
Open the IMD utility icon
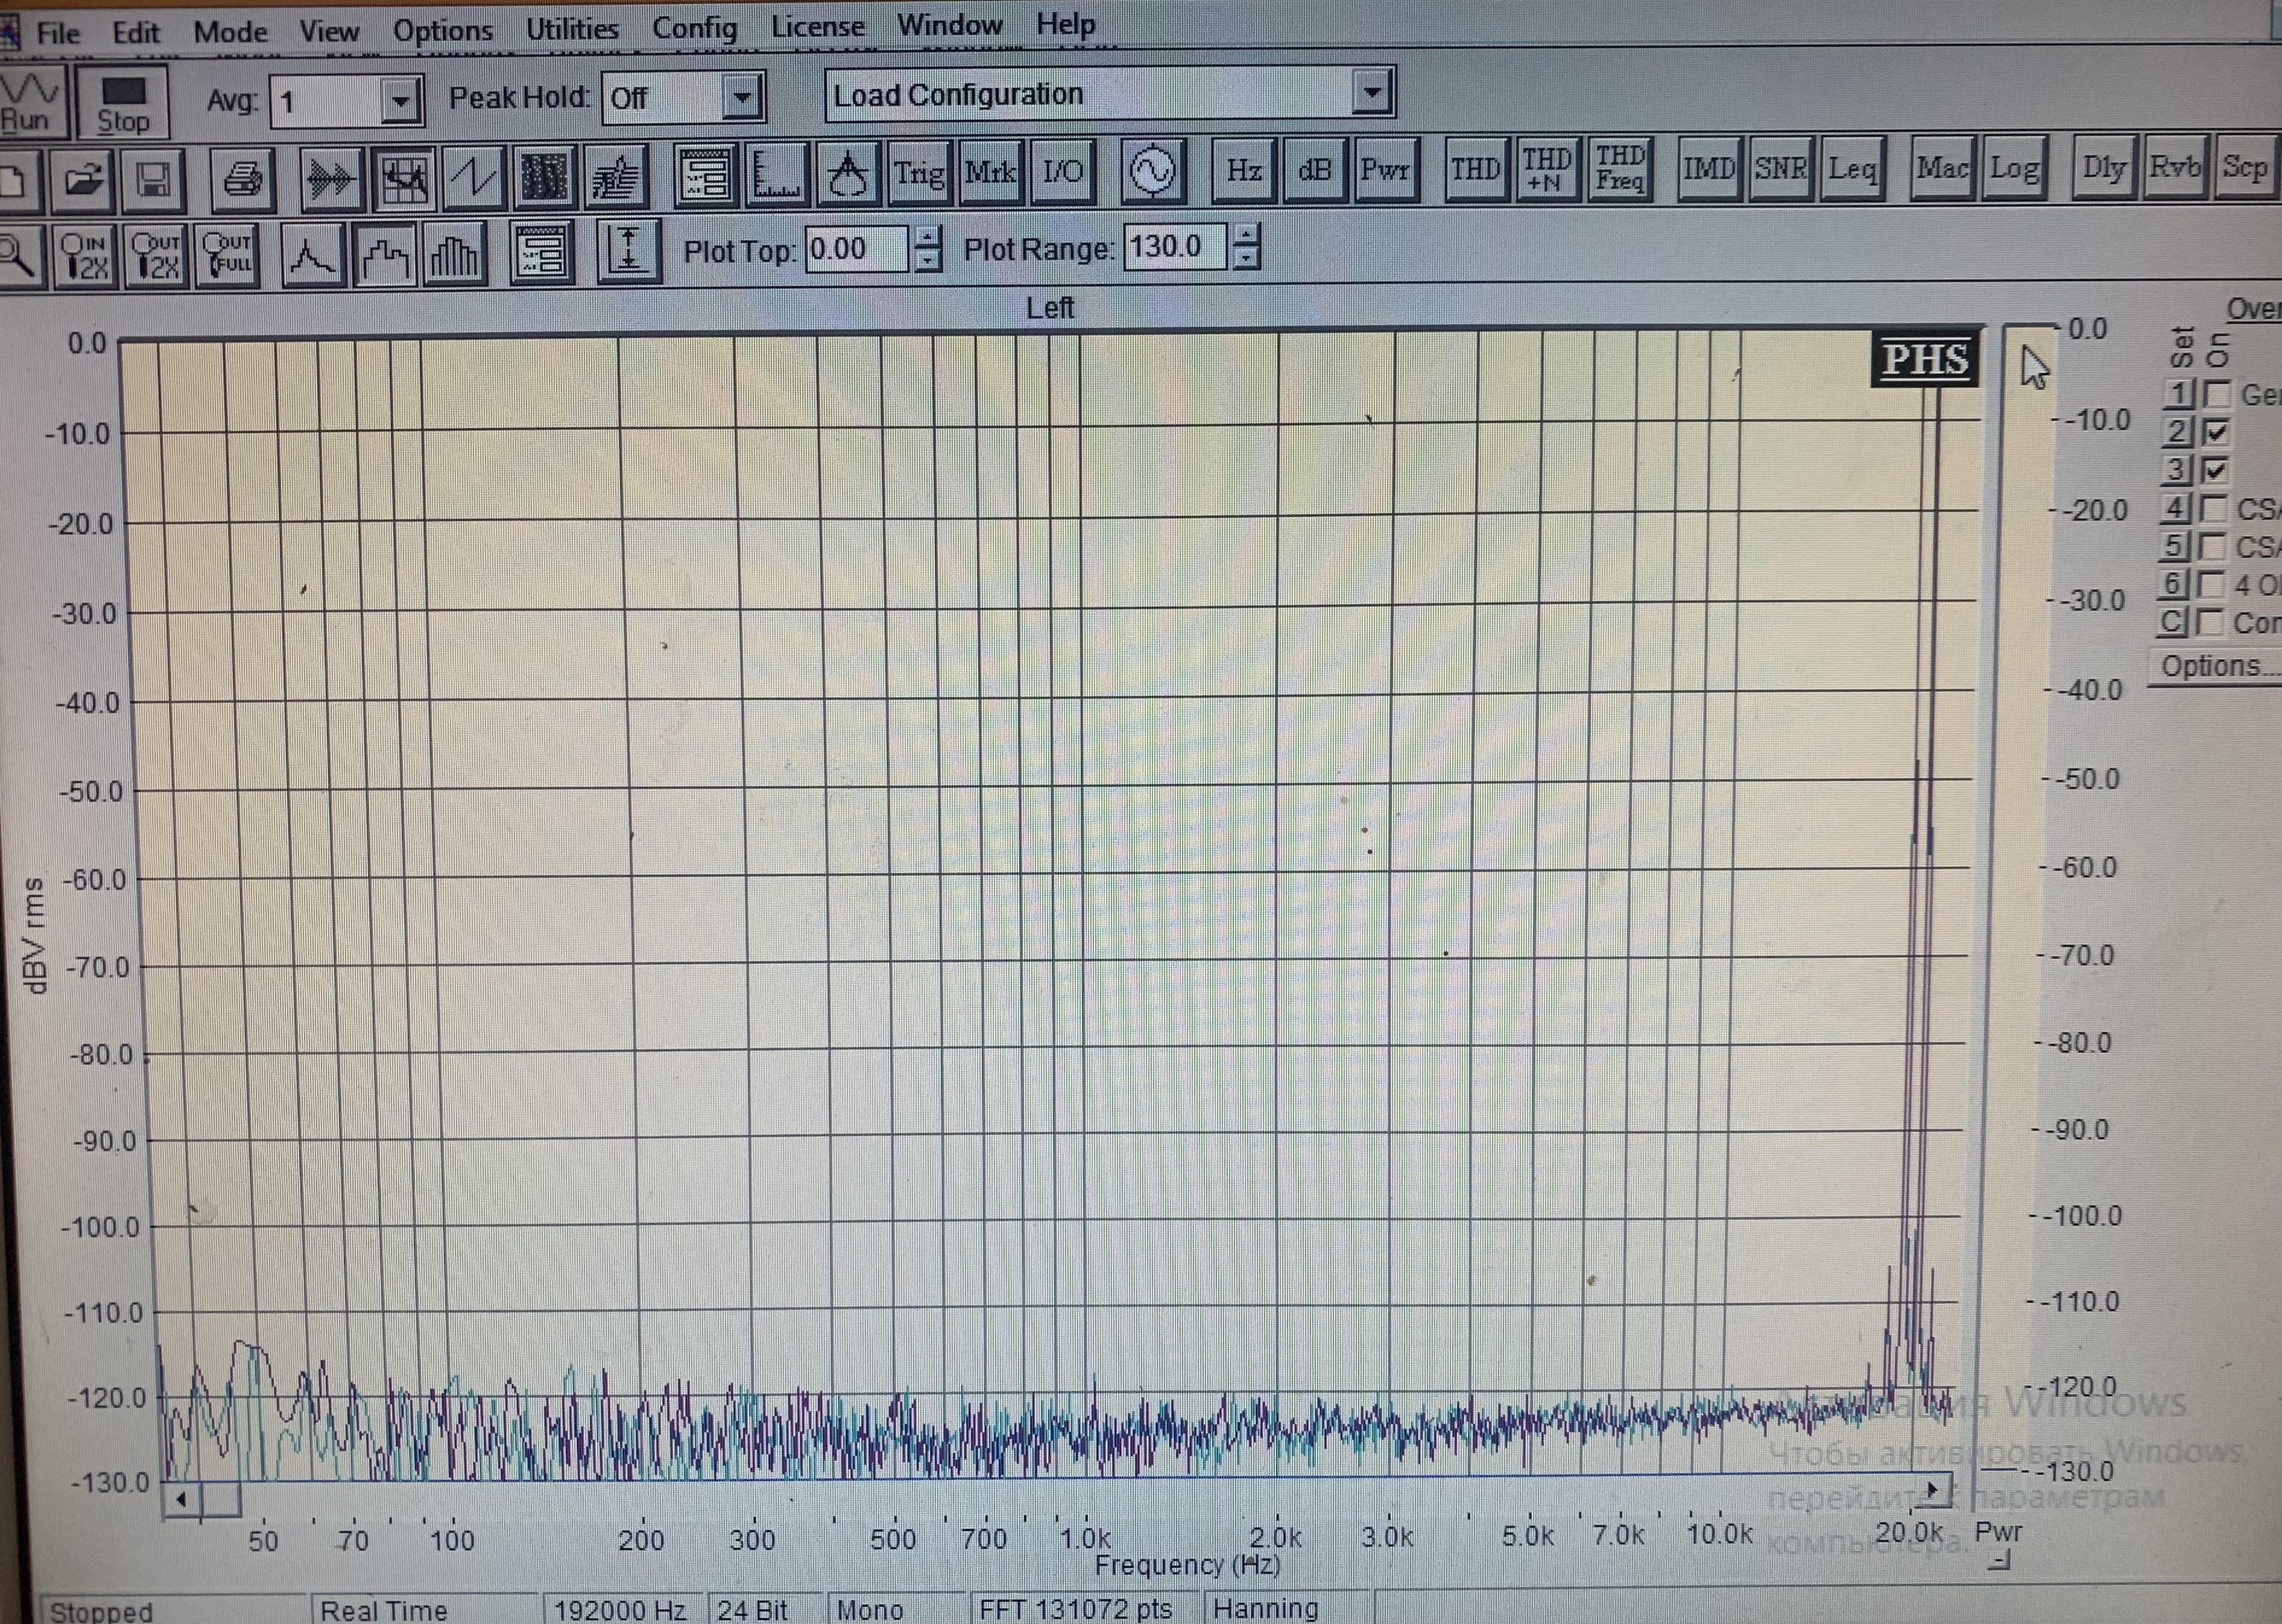click(1709, 171)
